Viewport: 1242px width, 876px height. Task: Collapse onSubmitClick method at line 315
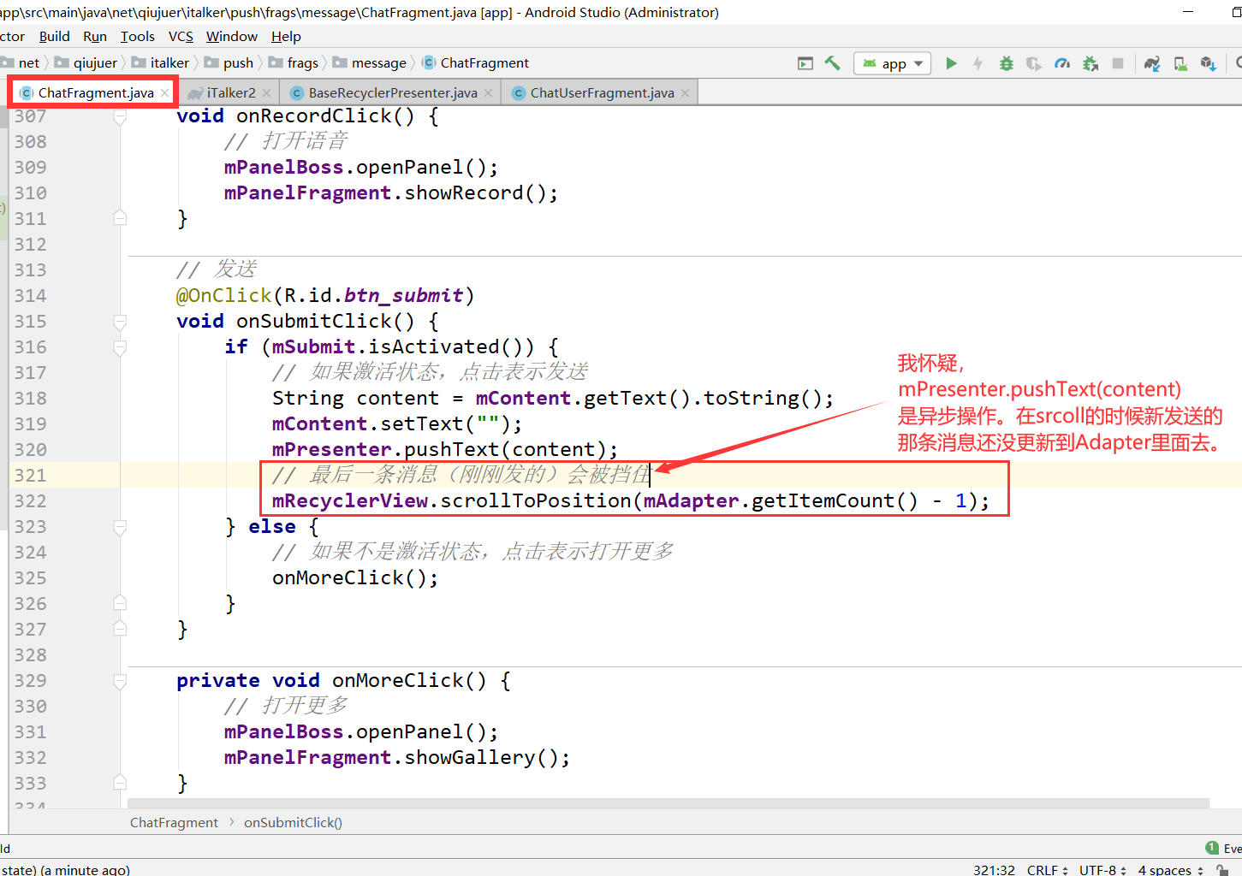(x=120, y=322)
